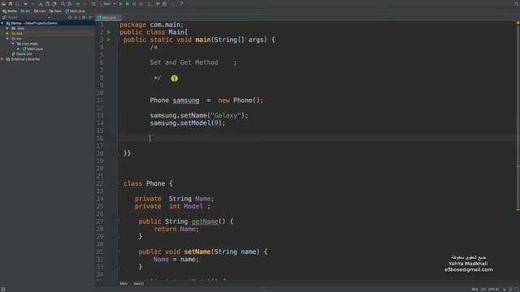Click the run gutter arrow beside main method
The height and width of the screenshot is (292, 520).
[109, 40]
